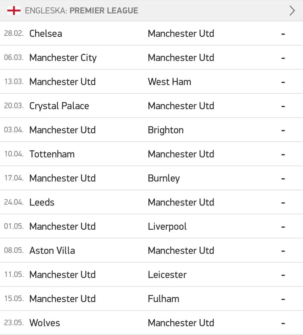The image size is (303, 335).
Task: Select Leeds home team name
Action: click(x=42, y=202)
